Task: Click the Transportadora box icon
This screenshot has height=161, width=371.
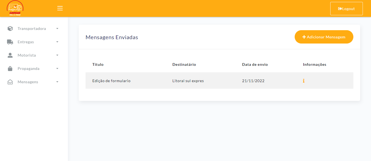Action: pos(10,29)
